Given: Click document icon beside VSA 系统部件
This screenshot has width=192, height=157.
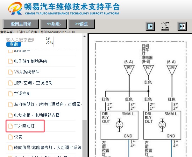Looking at the screenshot, I should tap(11, 72).
